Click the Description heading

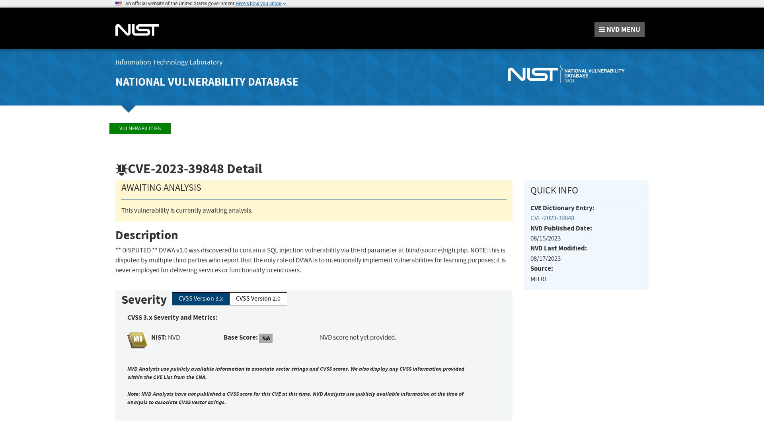(x=147, y=235)
